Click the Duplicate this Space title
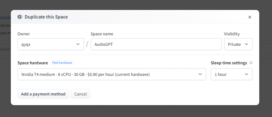This screenshot has width=272, height=117. (46, 17)
